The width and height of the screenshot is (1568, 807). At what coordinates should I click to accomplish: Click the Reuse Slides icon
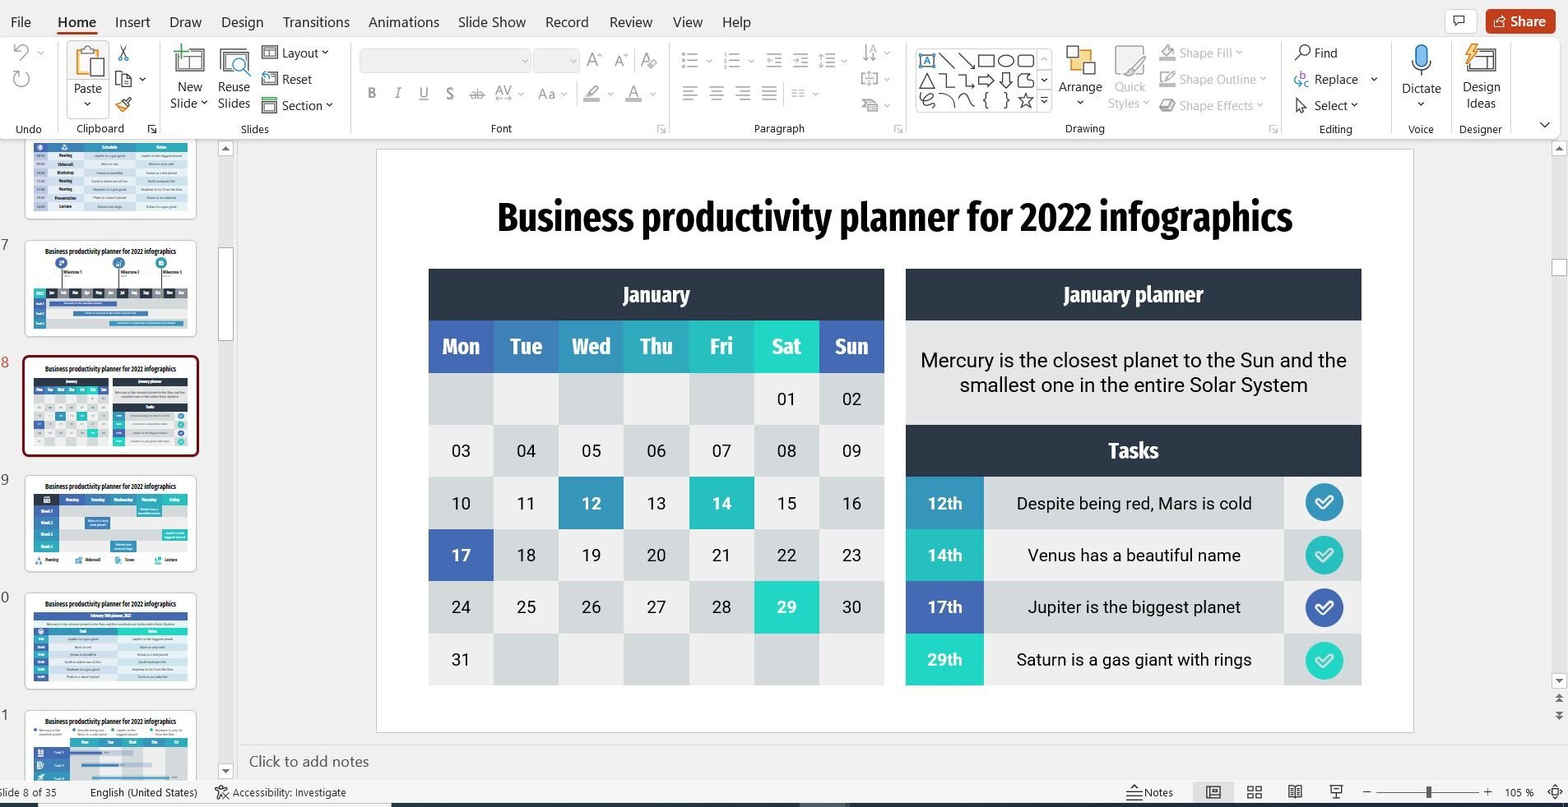coord(234,78)
